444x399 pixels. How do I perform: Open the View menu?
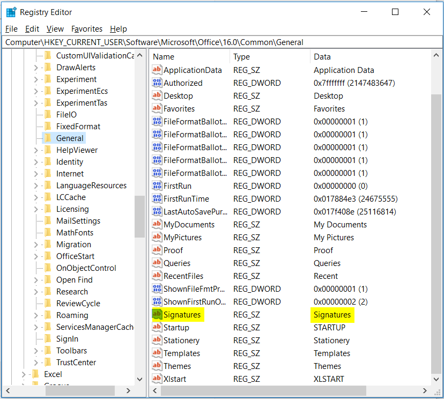55,29
